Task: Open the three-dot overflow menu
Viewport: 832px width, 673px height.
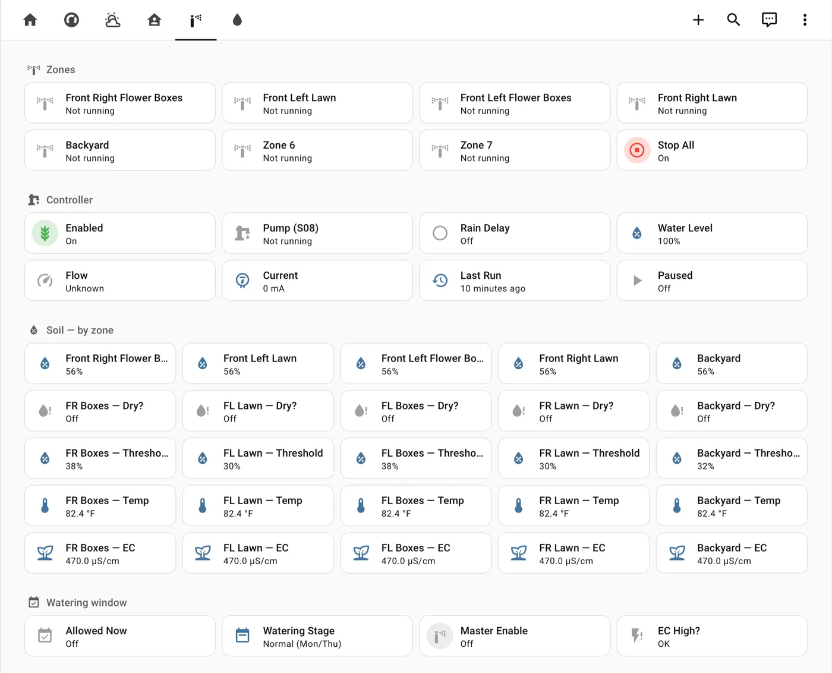Action: (805, 20)
